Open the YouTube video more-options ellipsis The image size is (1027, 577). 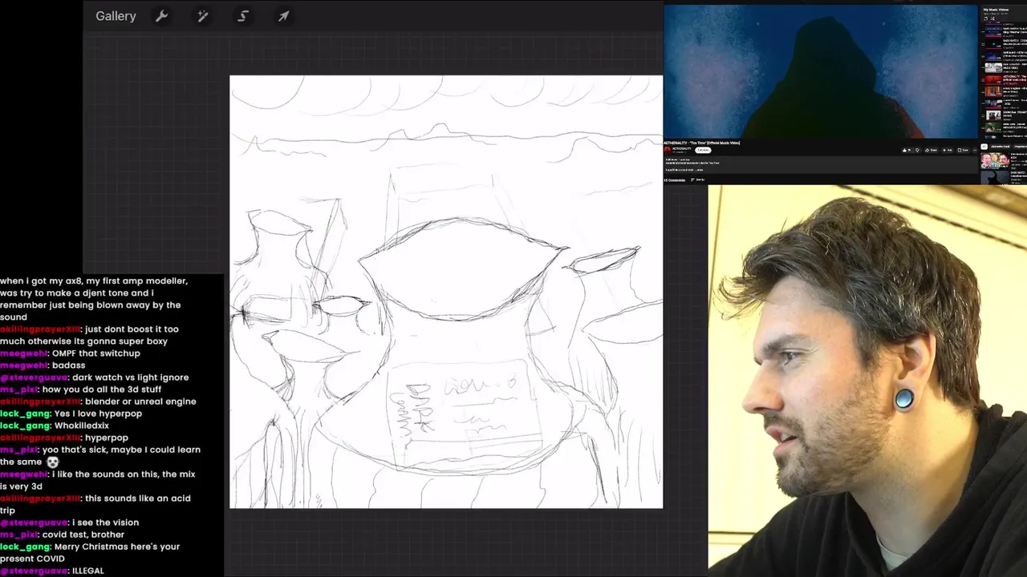pyautogui.click(x=975, y=151)
